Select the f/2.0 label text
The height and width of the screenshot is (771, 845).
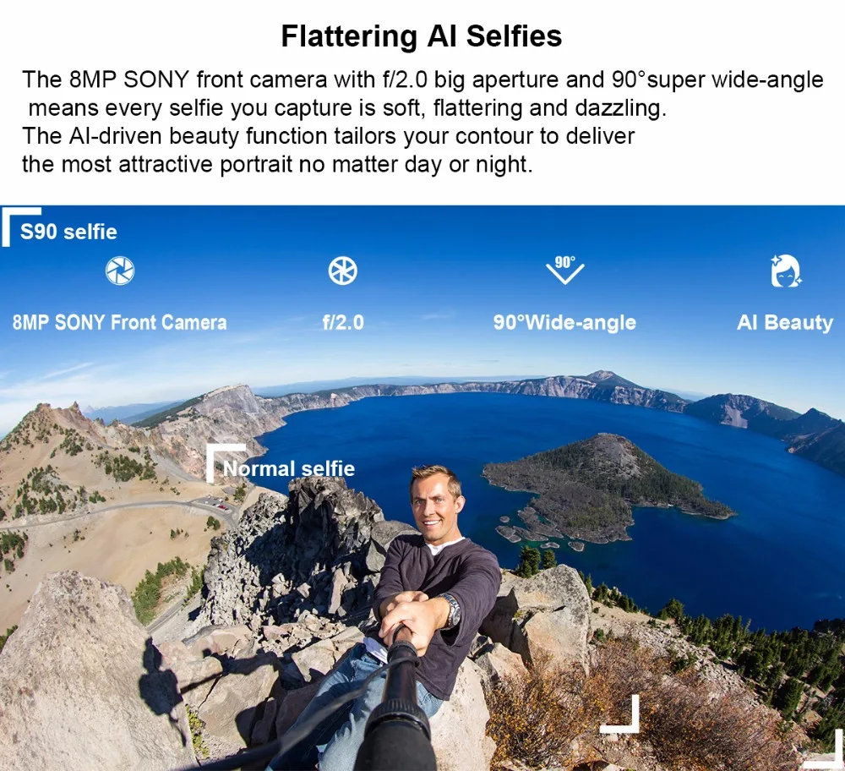(343, 322)
